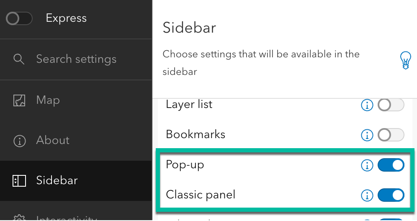Enable the Layer list toggle
Screen dimensions: 417x221
pyautogui.click(x=391, y=105)
